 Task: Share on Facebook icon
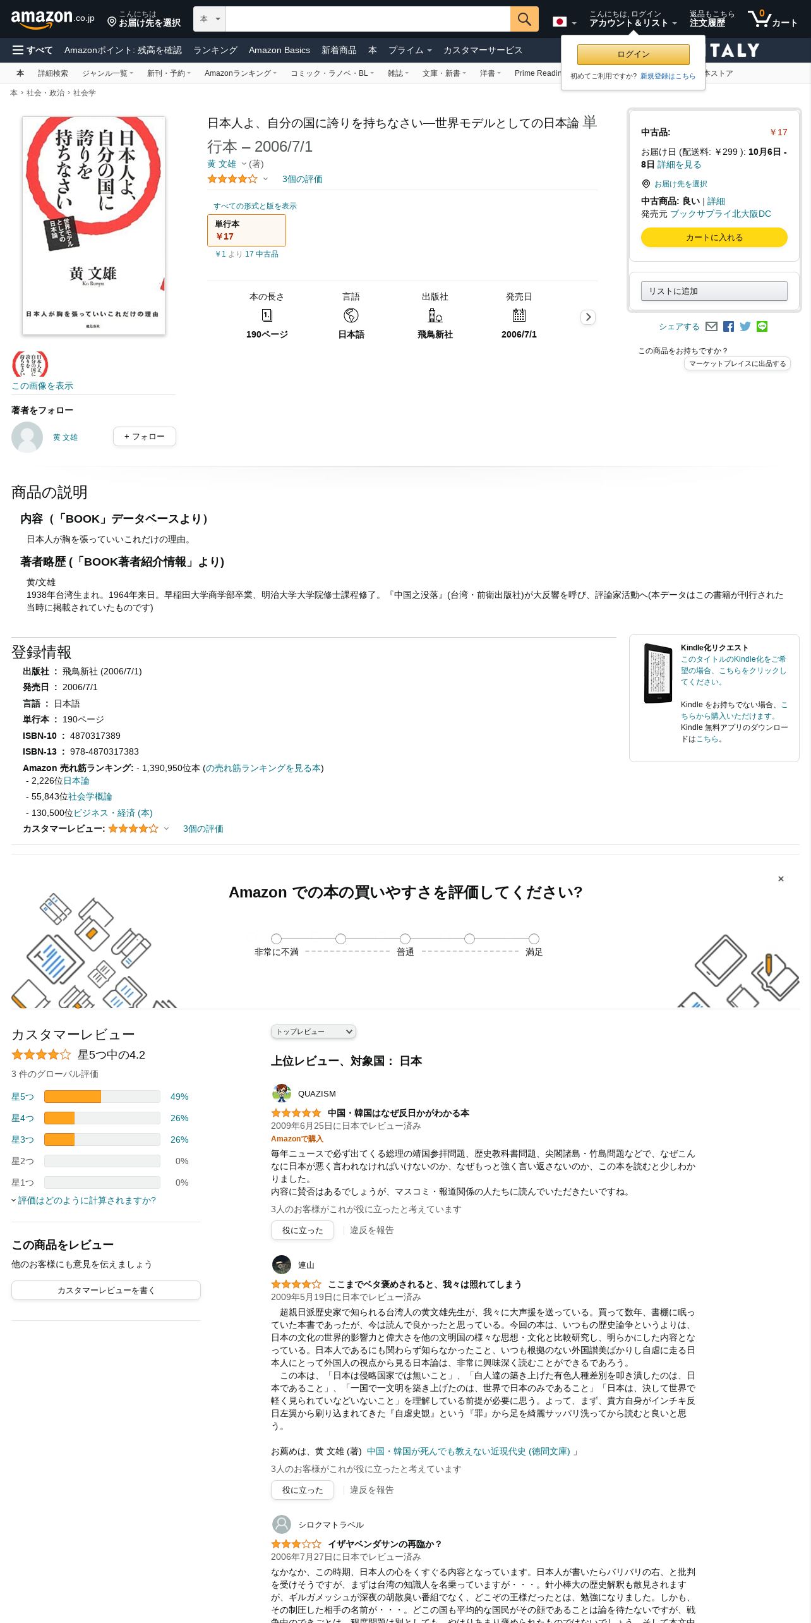[x=728, y=327]
